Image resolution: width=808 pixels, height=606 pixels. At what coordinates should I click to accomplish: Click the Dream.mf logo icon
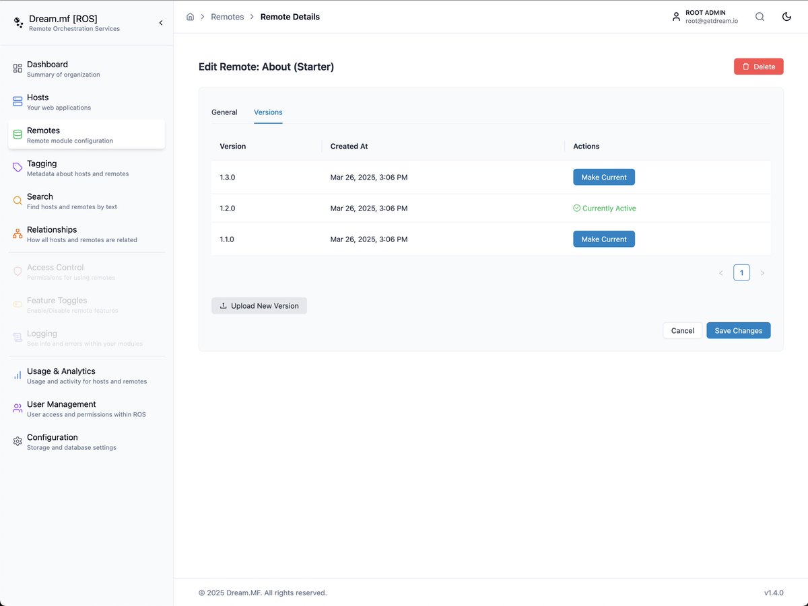coord(19,23)
